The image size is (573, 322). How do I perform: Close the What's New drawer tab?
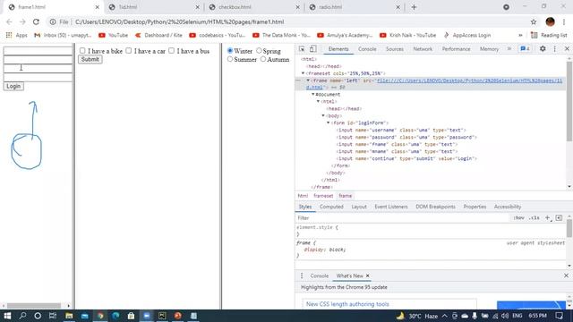[368, 275]
